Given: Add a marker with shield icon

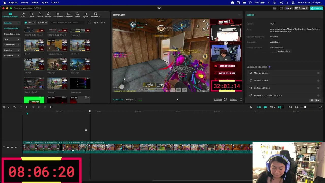Looking at the screenshot, I should [51, 107].
